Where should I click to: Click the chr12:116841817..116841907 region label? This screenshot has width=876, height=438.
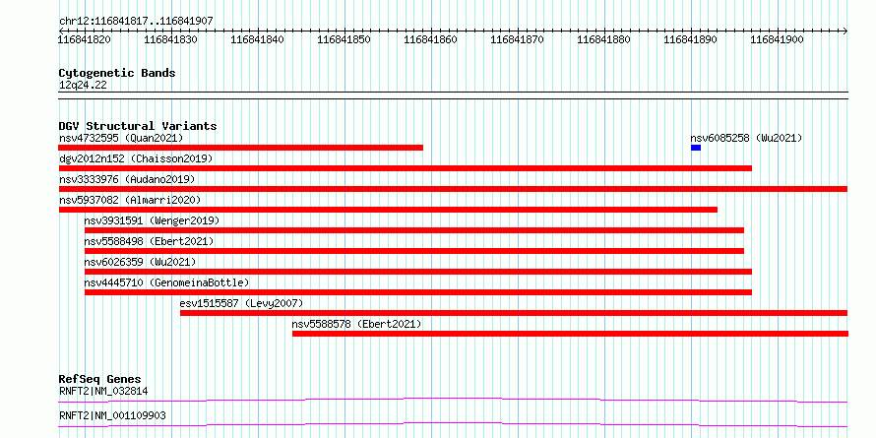(136, 22)
